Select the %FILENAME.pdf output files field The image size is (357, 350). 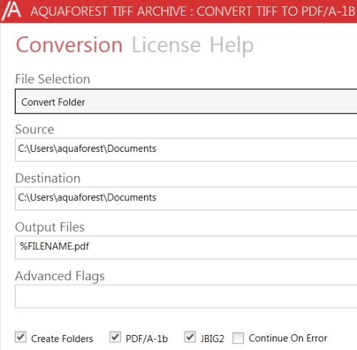(186, 247)
